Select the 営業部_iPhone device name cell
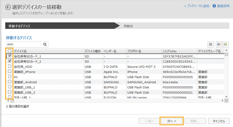The image size is (233, 127). point(49,72)
